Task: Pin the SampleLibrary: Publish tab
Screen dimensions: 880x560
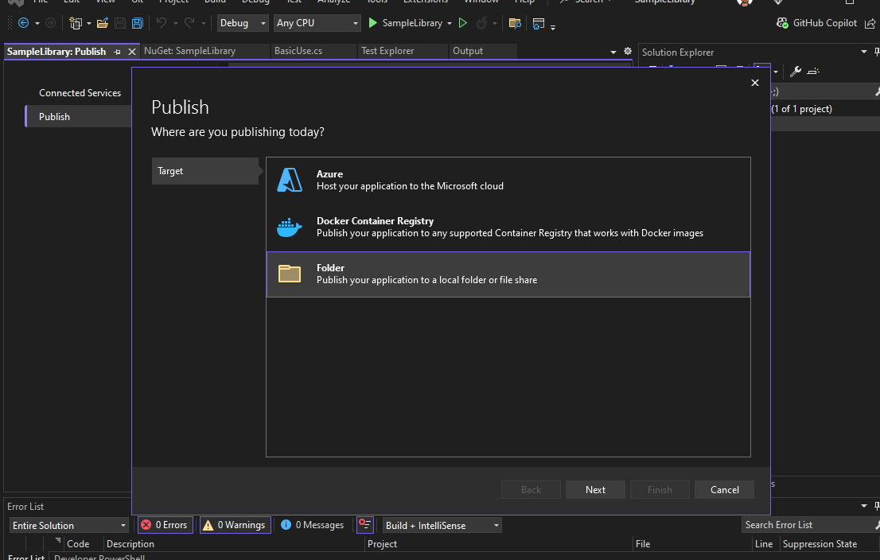Action: pos(117,52)
